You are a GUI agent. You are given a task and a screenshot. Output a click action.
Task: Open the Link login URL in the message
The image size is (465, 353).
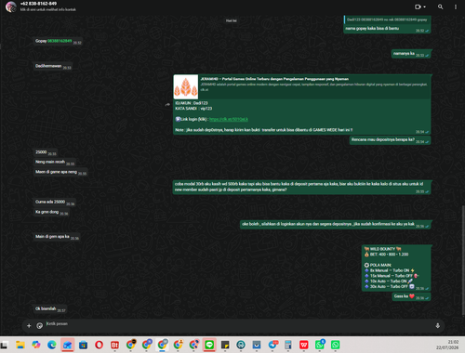(229, 119)
